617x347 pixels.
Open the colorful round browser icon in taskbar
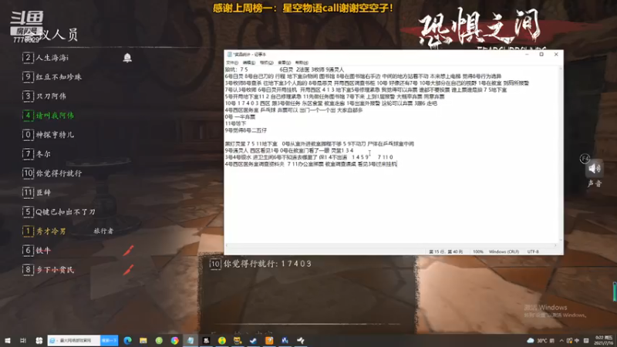tap(175, 341)
